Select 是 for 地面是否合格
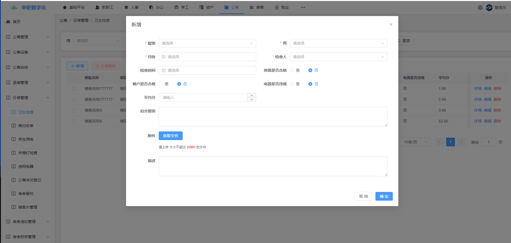 coord(292,70)
